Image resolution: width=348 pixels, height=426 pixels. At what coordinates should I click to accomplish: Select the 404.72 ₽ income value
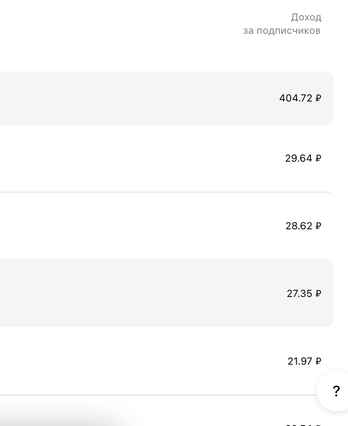click(300, 98)
